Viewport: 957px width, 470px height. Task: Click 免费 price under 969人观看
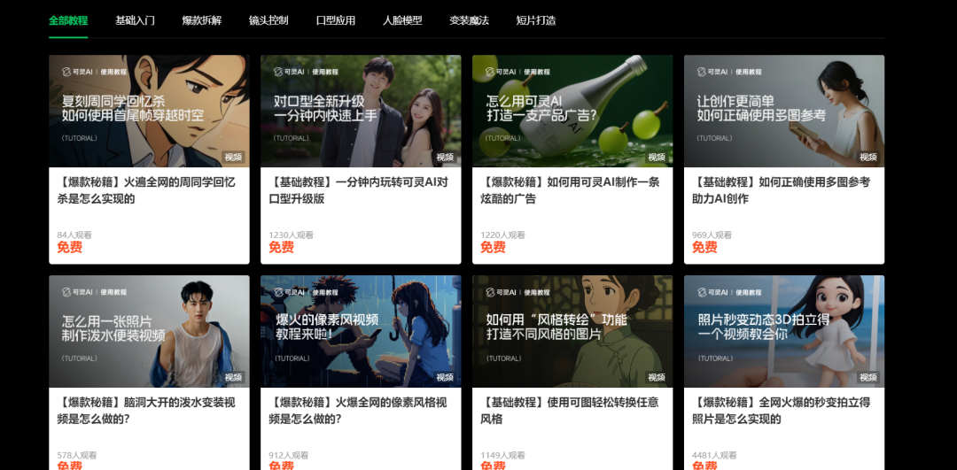click(x=705, y=247)
